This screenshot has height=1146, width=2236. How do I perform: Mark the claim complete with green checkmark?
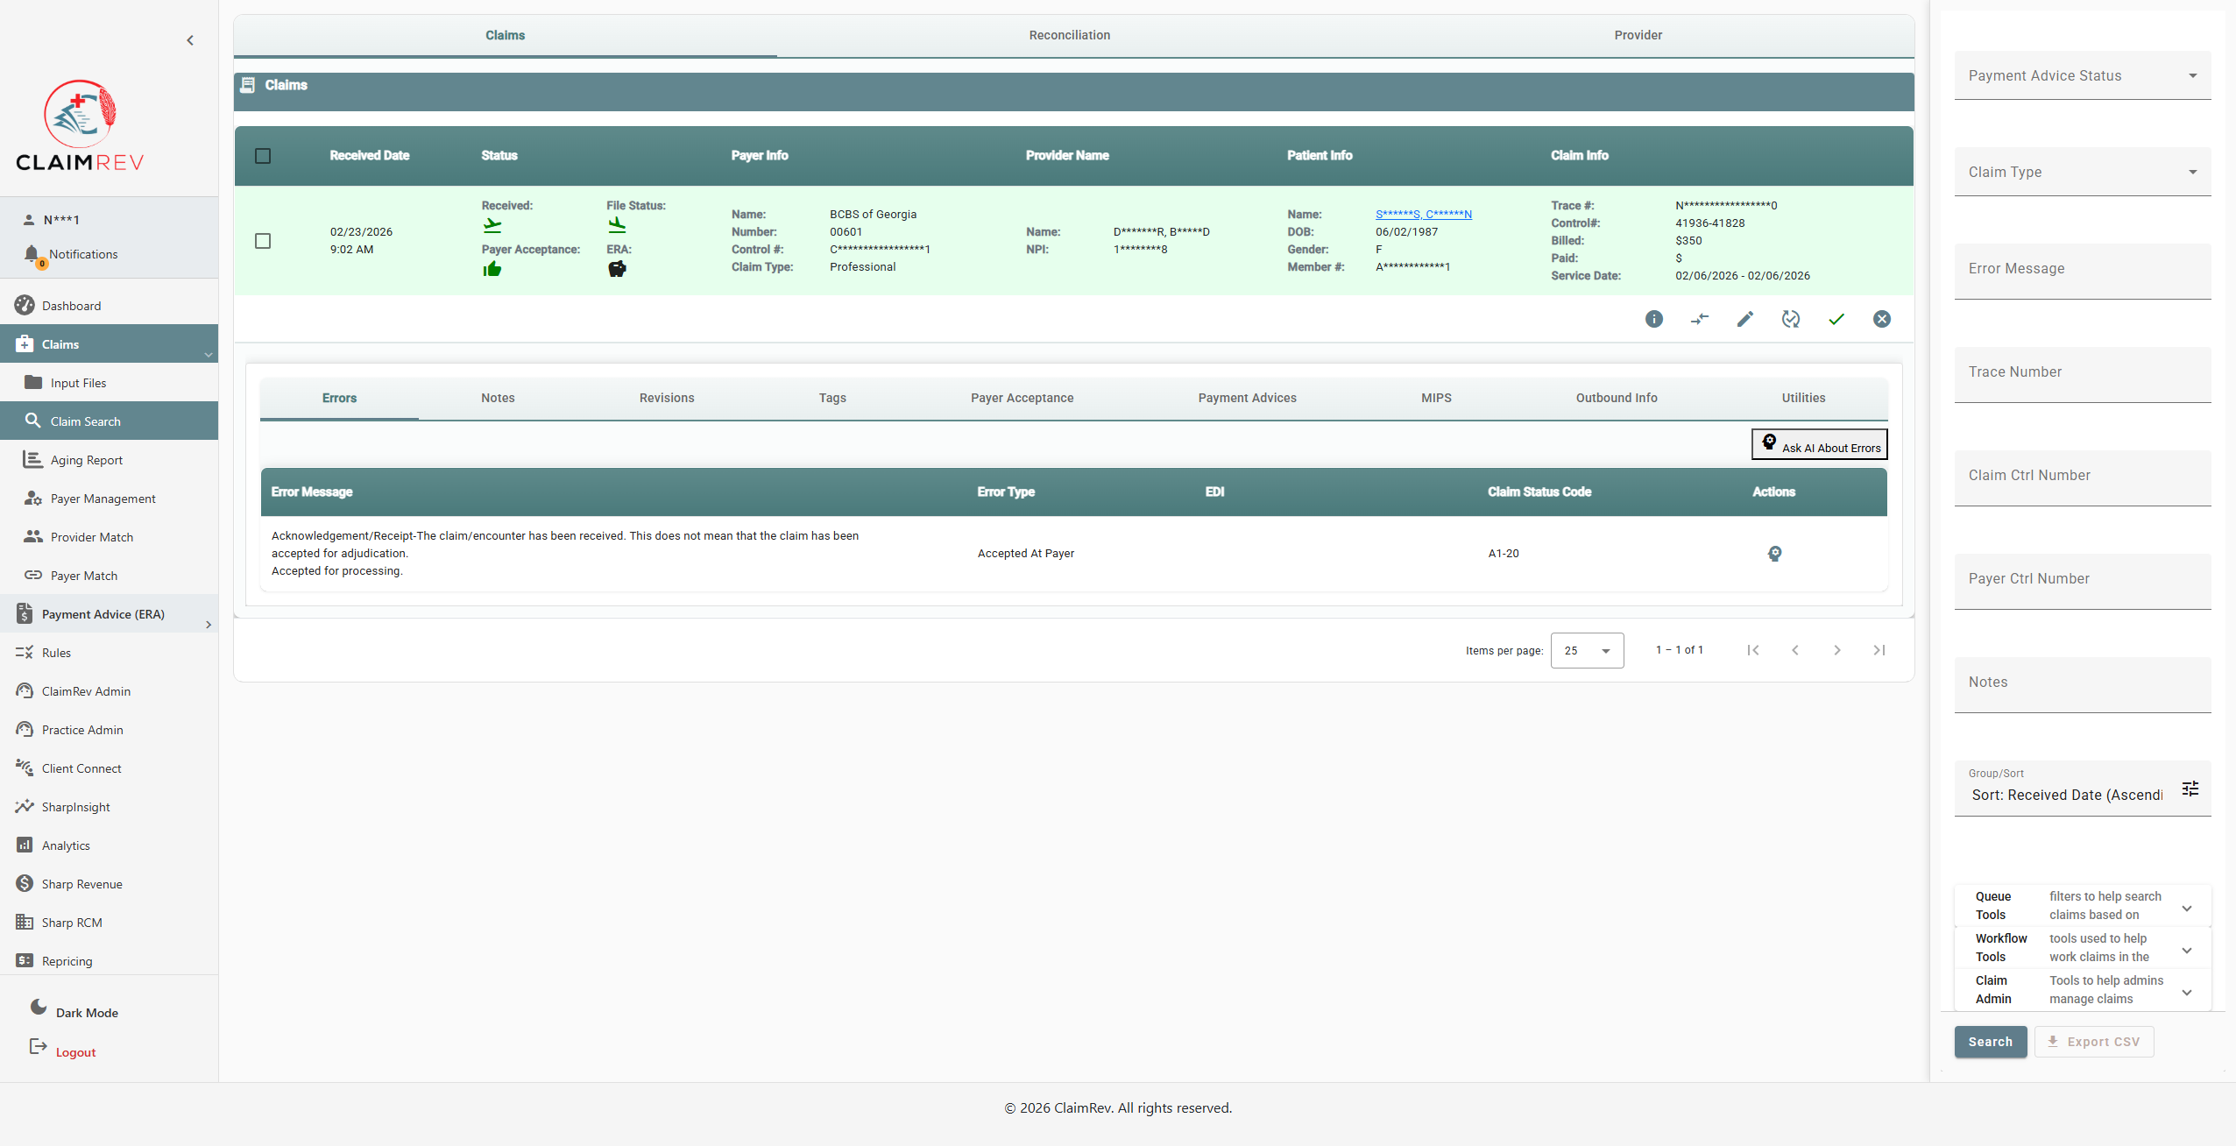tap(1836, 319)
